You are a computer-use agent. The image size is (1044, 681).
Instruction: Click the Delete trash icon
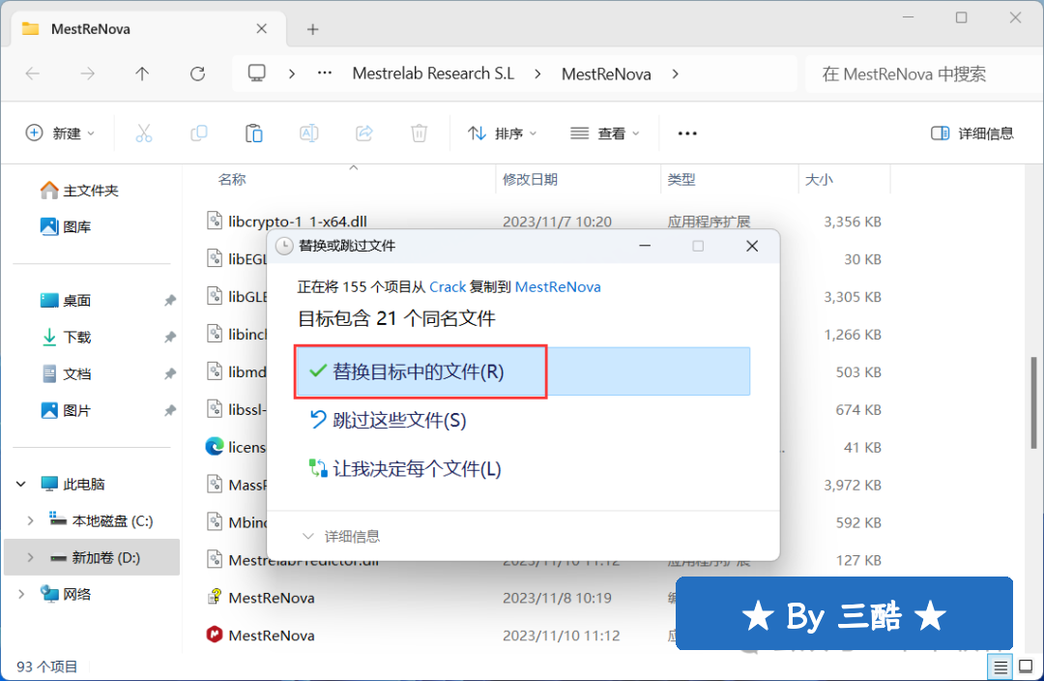(x=419, y=133)
